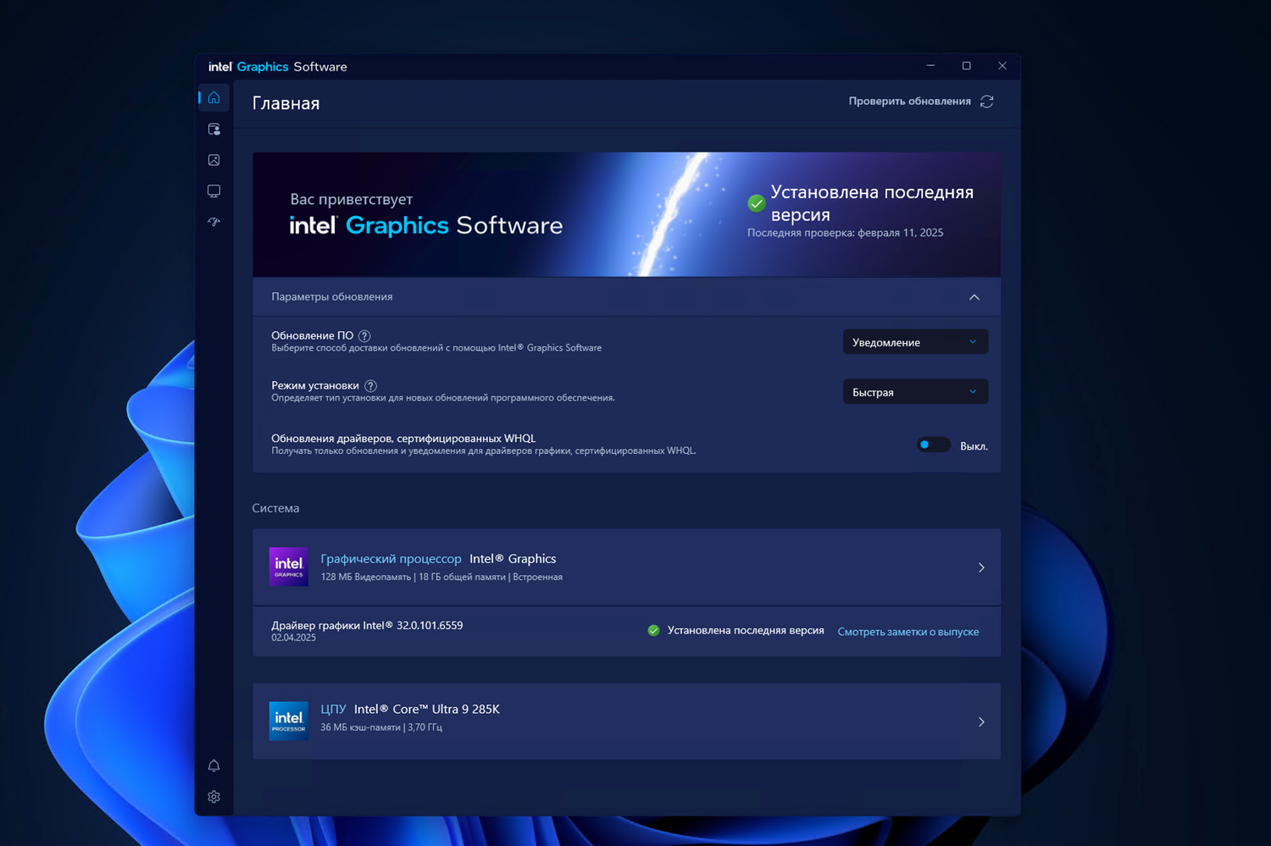Viewport: 1271px width, 846px height.
Task: Click the refresh arrows icon beside Проверить обновления
Action: click(x=987, y=102)
